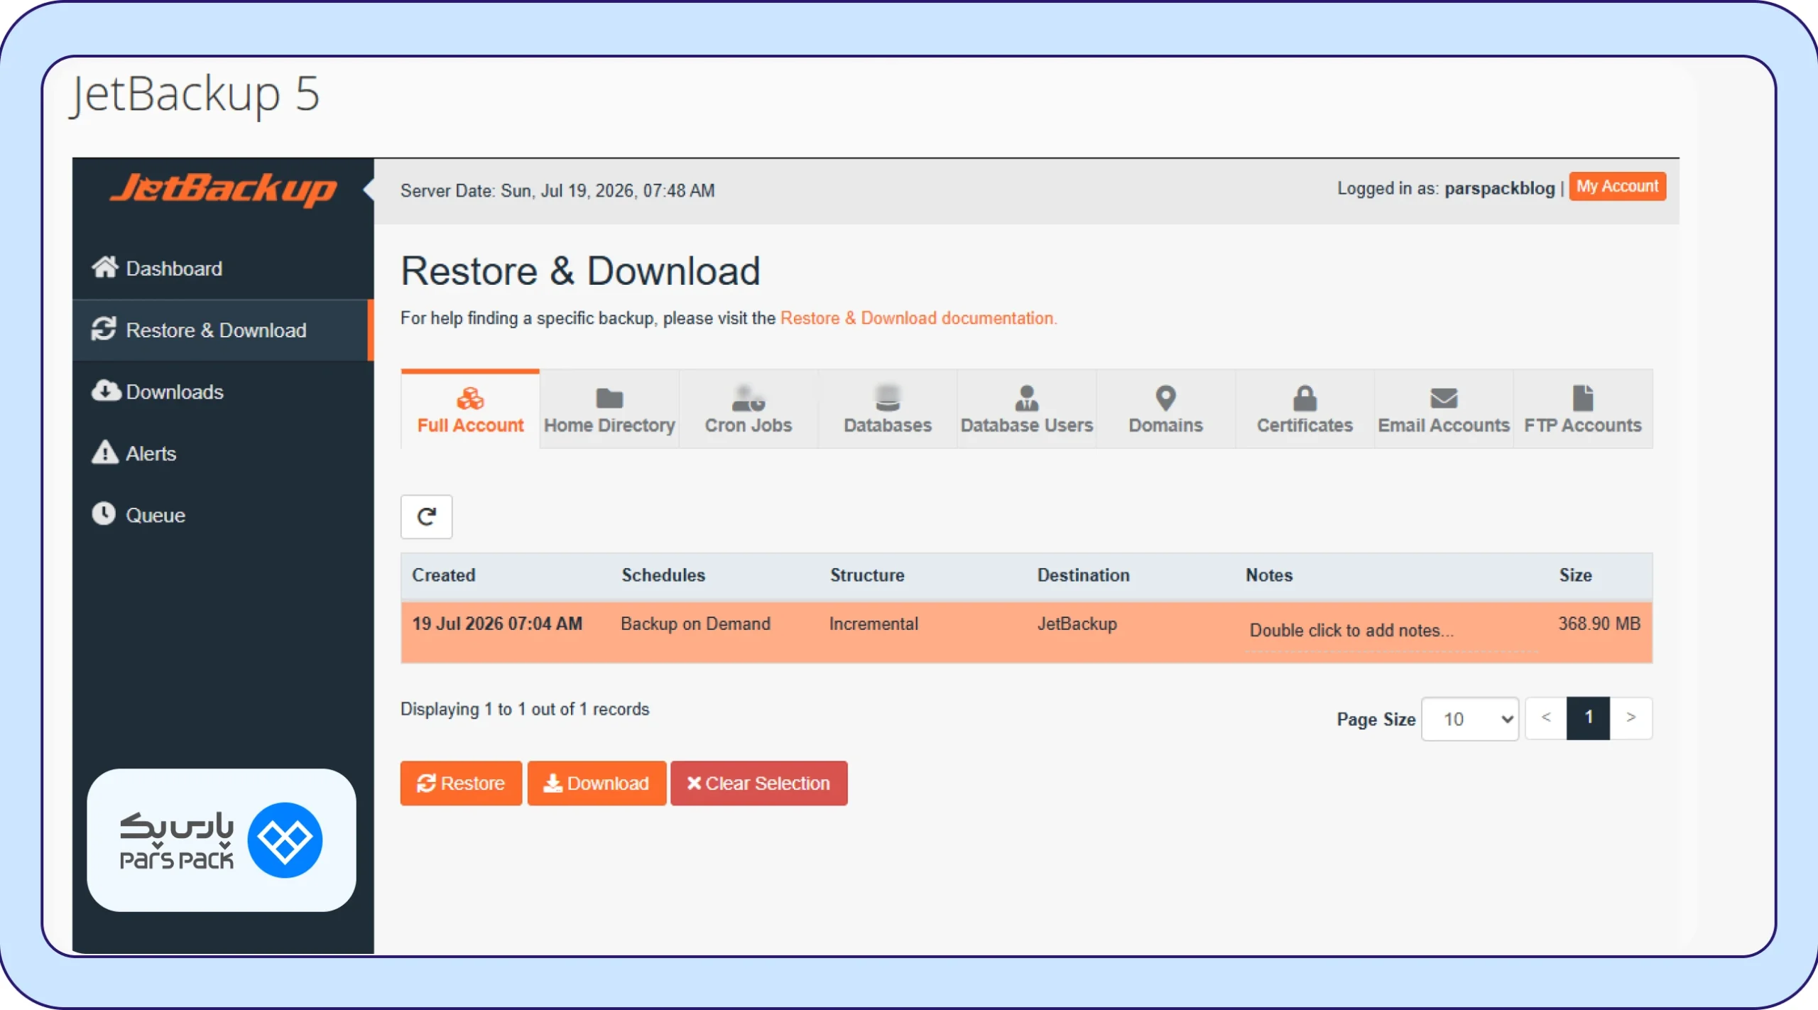
Task: Click the Downloads cloud icon
Action: click(106, 391)
